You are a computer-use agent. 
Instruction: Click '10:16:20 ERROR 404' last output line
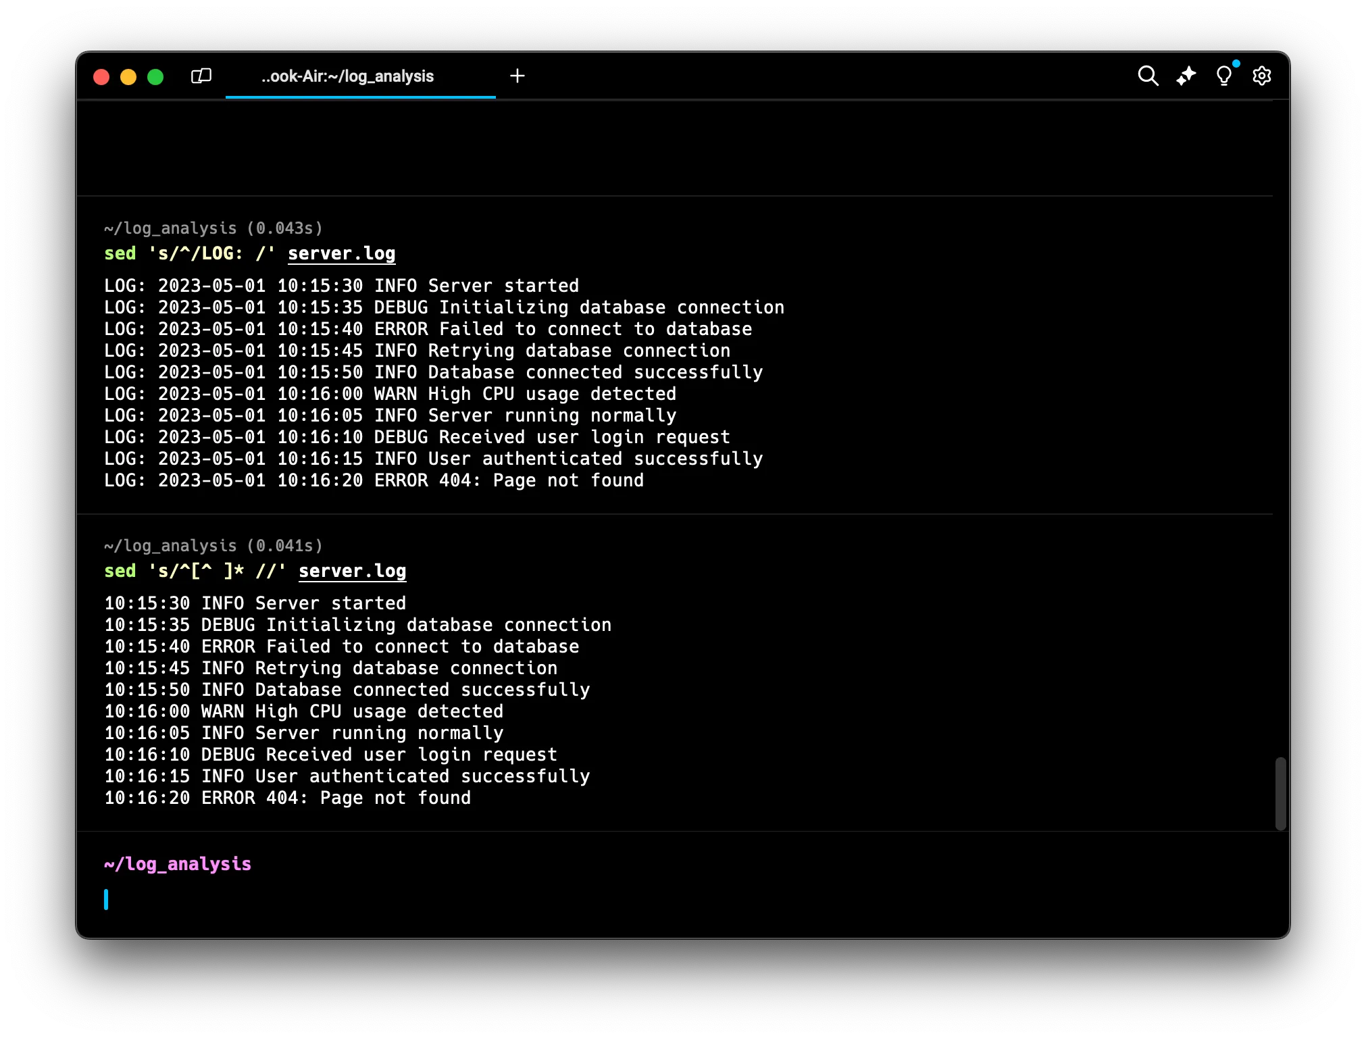[x=288, y=798]
